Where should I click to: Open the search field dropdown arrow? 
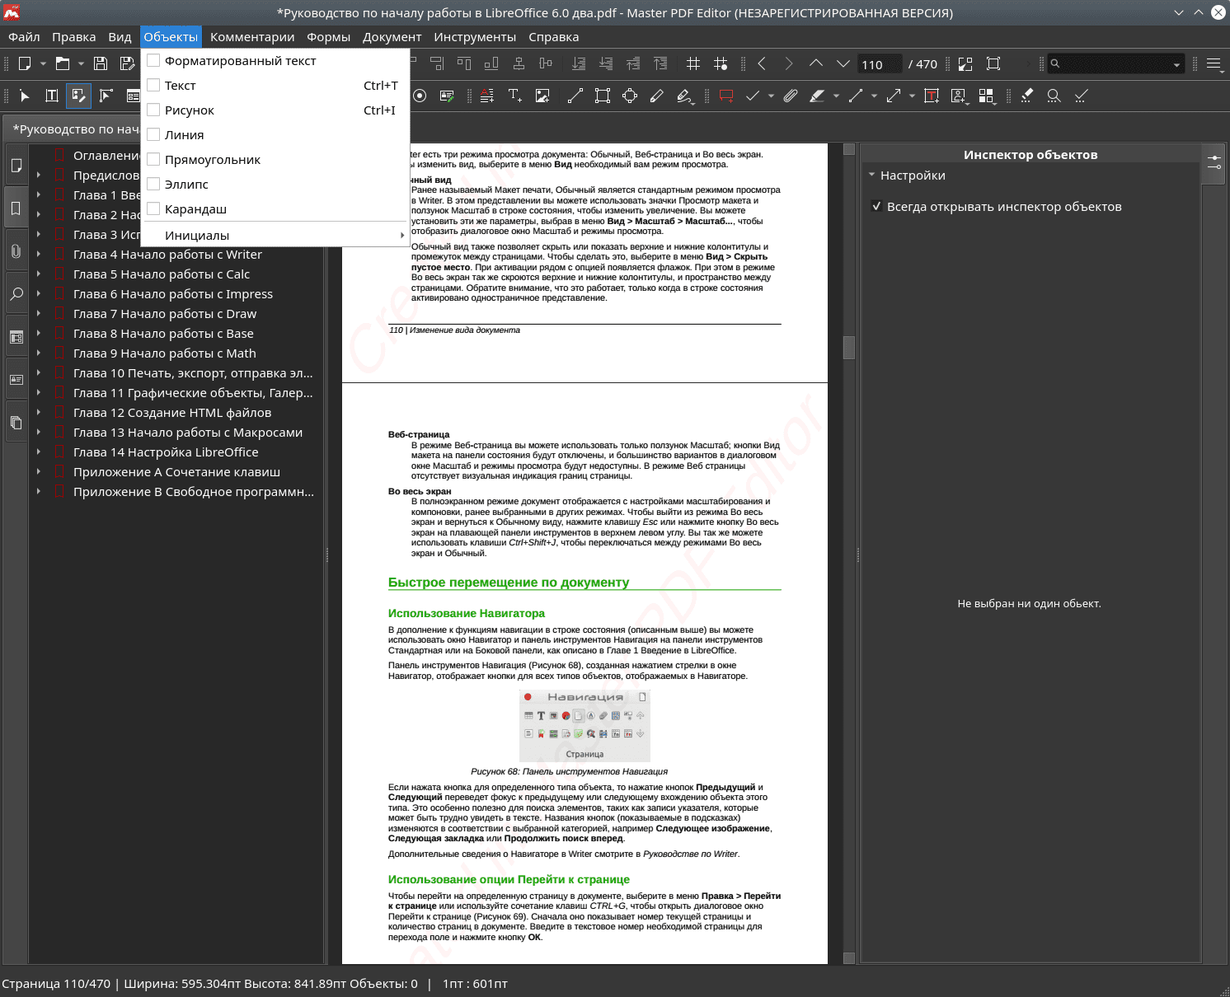(1176, 64)
